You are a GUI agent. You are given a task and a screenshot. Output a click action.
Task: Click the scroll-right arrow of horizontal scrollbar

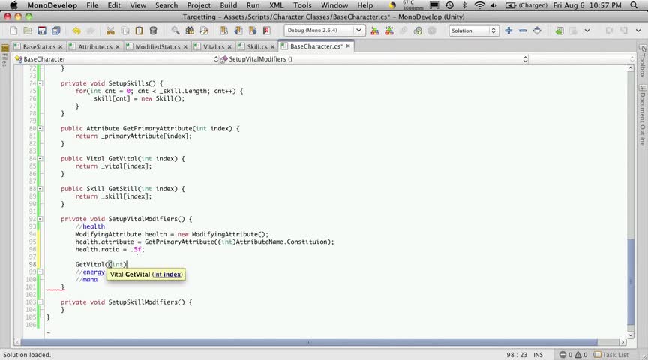click(622, 342)
